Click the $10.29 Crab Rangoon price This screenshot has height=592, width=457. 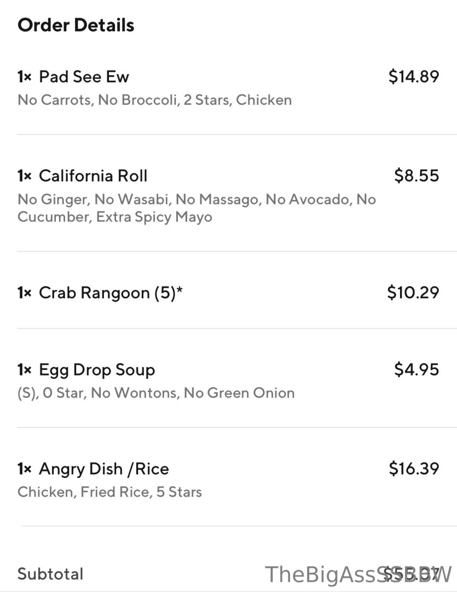(x=413, y=293)
